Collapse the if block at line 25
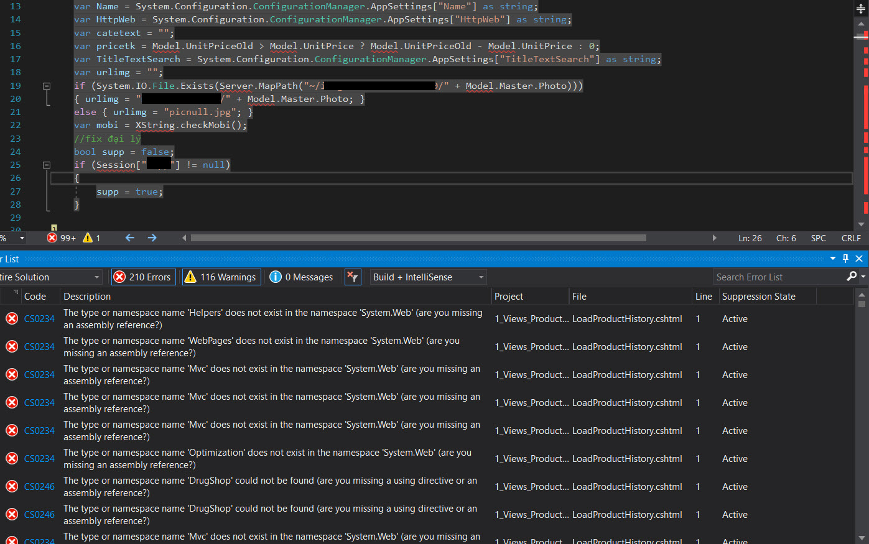The height and width of the screenshot is (544, 869). click(47, 165)
